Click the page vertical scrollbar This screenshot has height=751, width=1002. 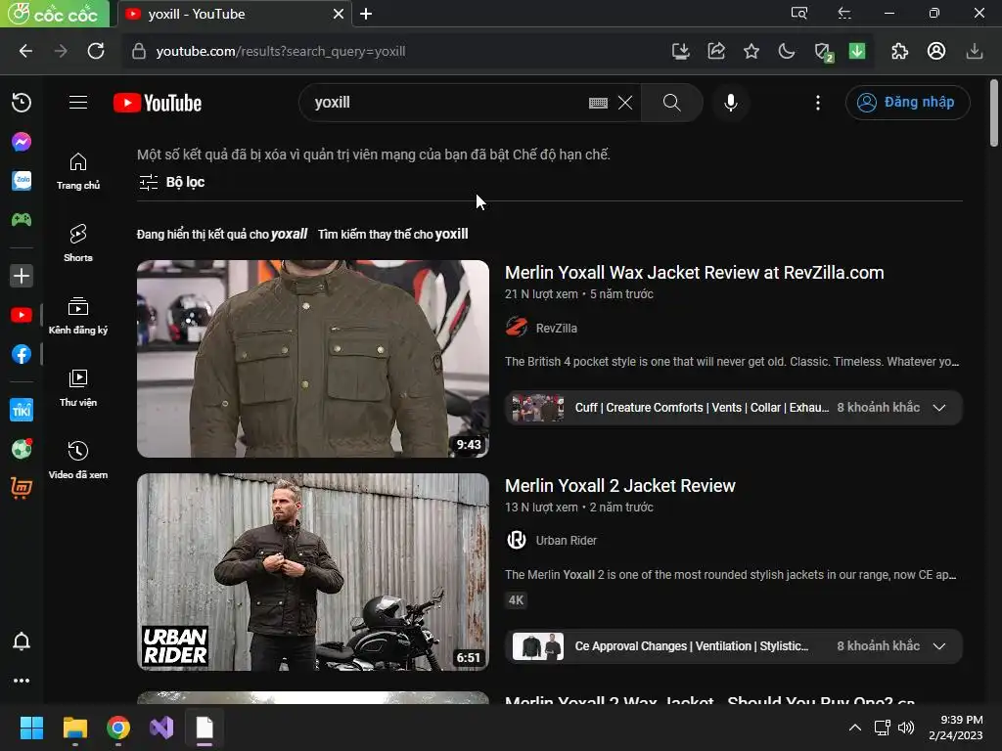pos(994,113)
